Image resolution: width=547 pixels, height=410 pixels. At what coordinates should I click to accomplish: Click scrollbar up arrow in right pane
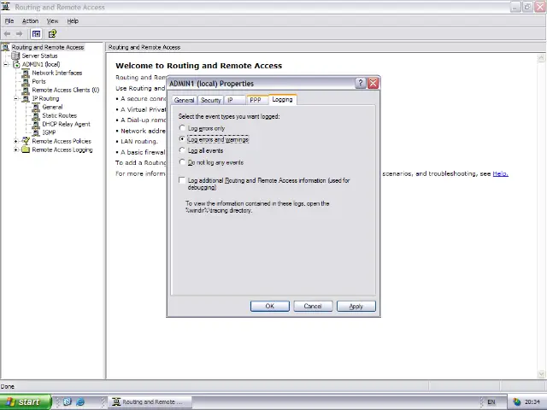click(541, 58)
